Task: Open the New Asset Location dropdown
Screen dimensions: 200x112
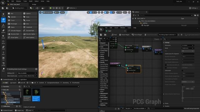Action: pyautogui.click(x=27, y=76)
